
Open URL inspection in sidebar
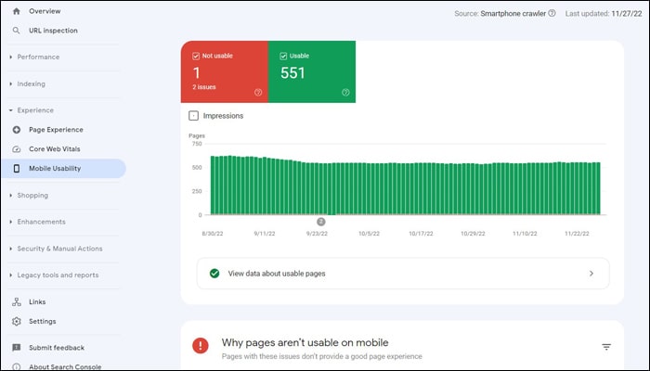pyautogui.click(x=53, y=31)
